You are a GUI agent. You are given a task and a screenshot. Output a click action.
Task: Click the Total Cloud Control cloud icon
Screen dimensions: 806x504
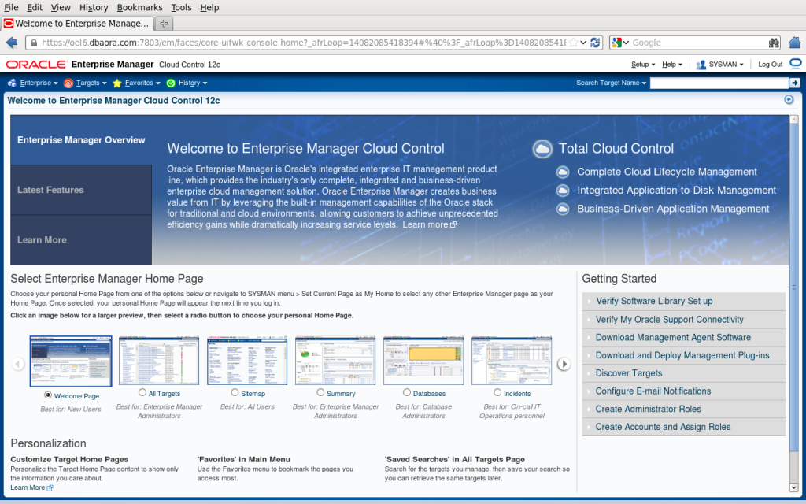(542, 149)
